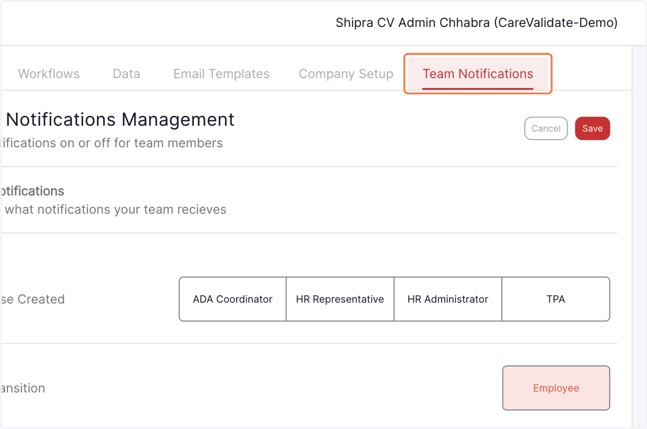Viewport: 647px width, 429px height.
Task: Click the Cancel button
Action: point(546,128)
